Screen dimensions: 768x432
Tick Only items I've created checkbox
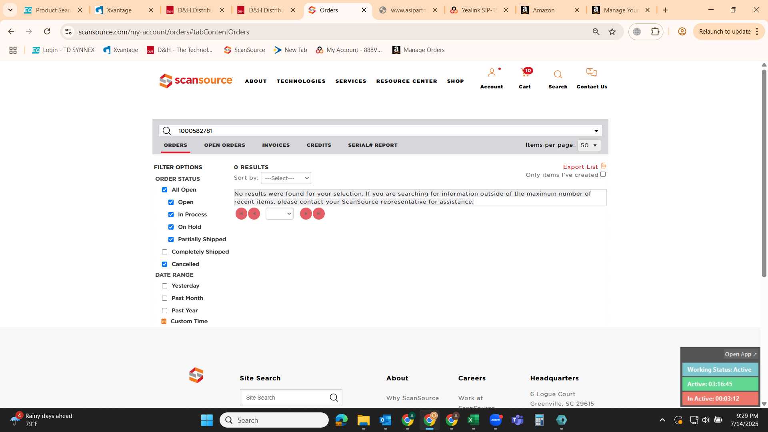coord(603,174)
